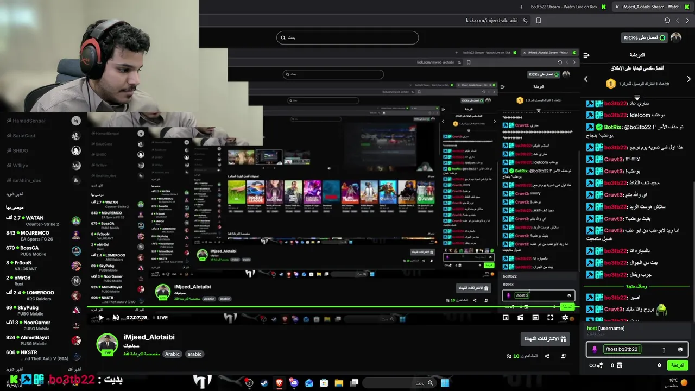The image size is (695, 391).
Task: Click the get KICKs button
Action: [644, 37]
